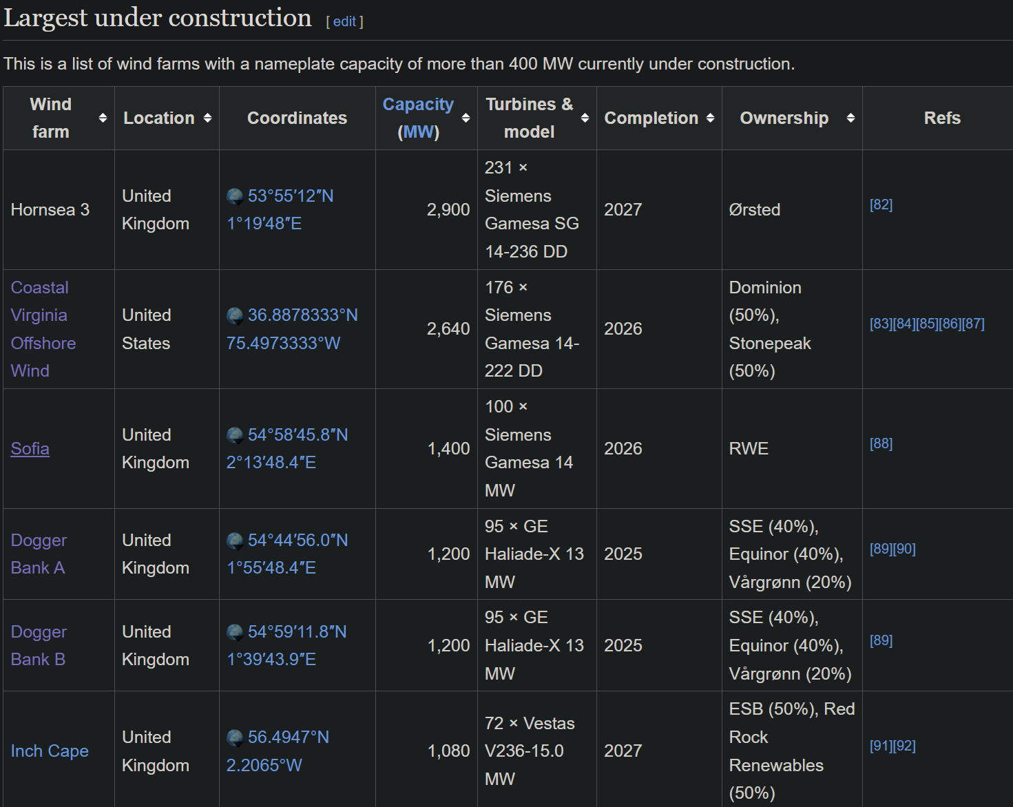Open the Dogger Bank A link
Screen dimensions: 1013x807
click(x=39, y=554)
